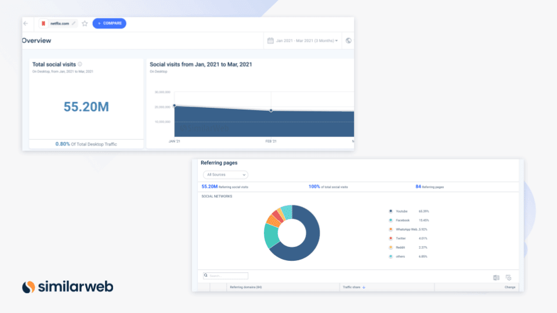The height and width of the screenshot is (313, 557).
Task: Click the Twitter legend label
Action: 401,238
